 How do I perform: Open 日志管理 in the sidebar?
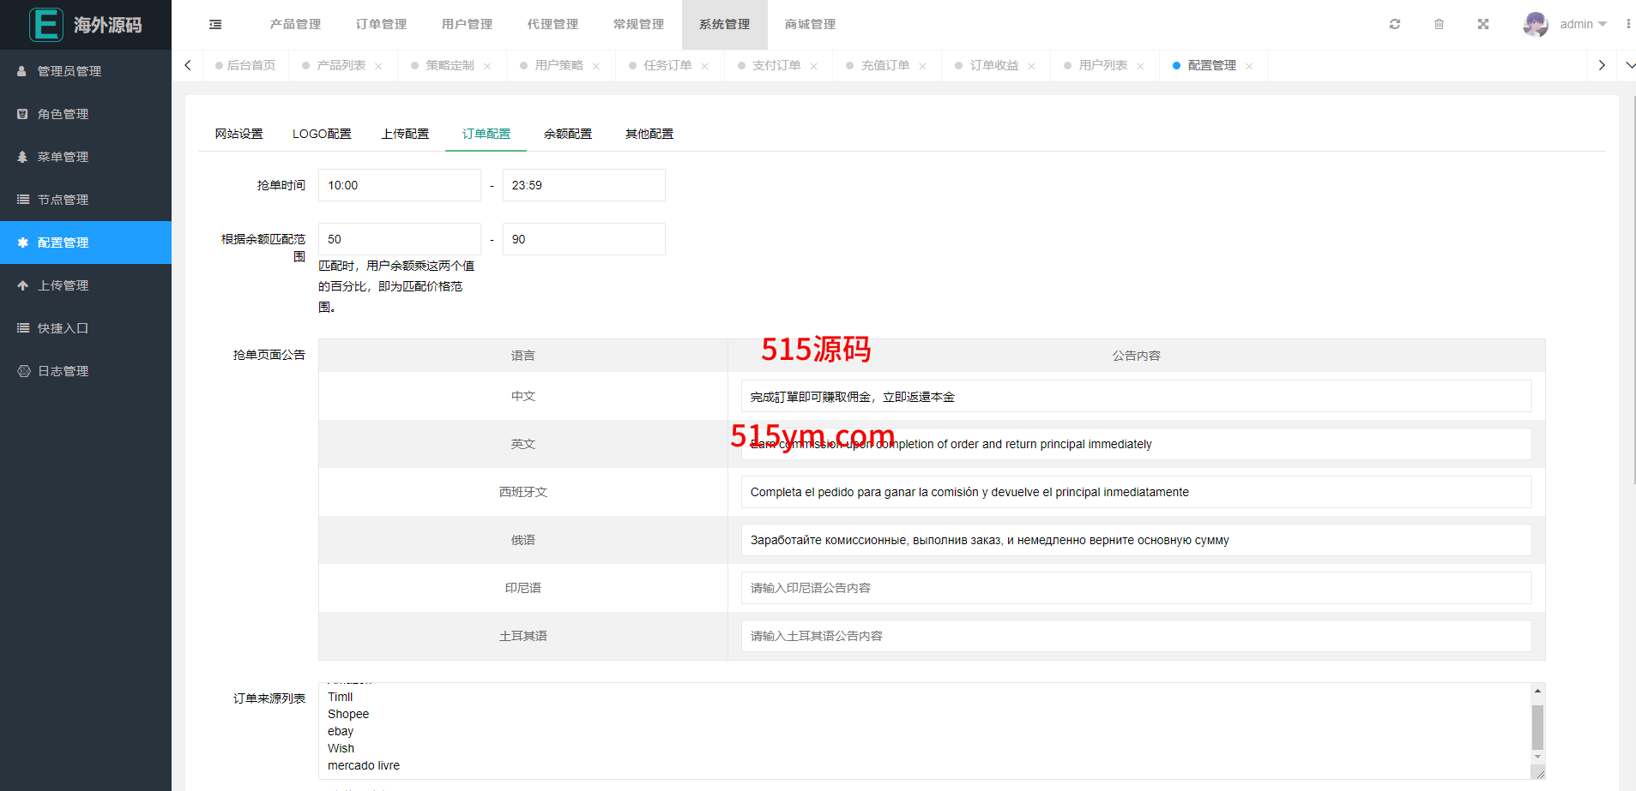pyautogui.click(x=63, y=371)
